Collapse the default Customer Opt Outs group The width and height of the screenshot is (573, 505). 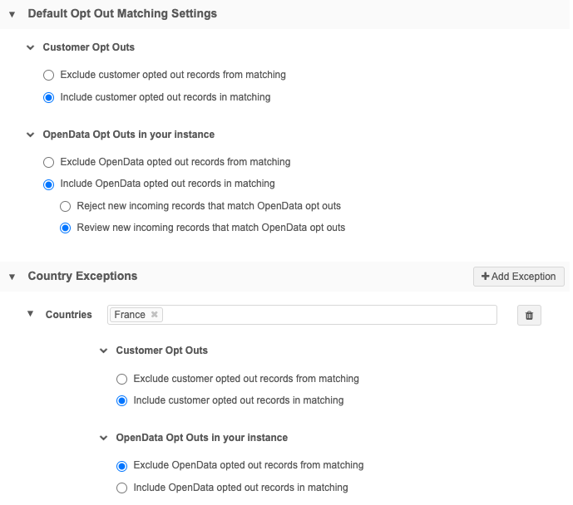(31, 48)
